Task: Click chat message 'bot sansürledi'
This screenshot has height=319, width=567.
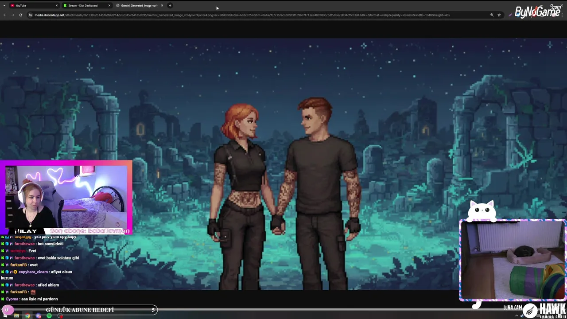Action: pyautogui.click(x=50, y=244)
